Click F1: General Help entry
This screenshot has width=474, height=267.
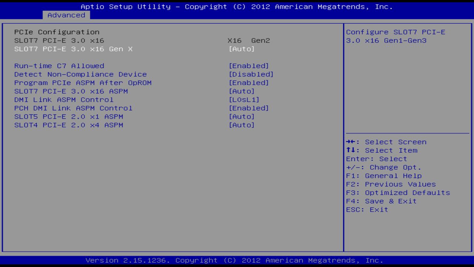383,175
